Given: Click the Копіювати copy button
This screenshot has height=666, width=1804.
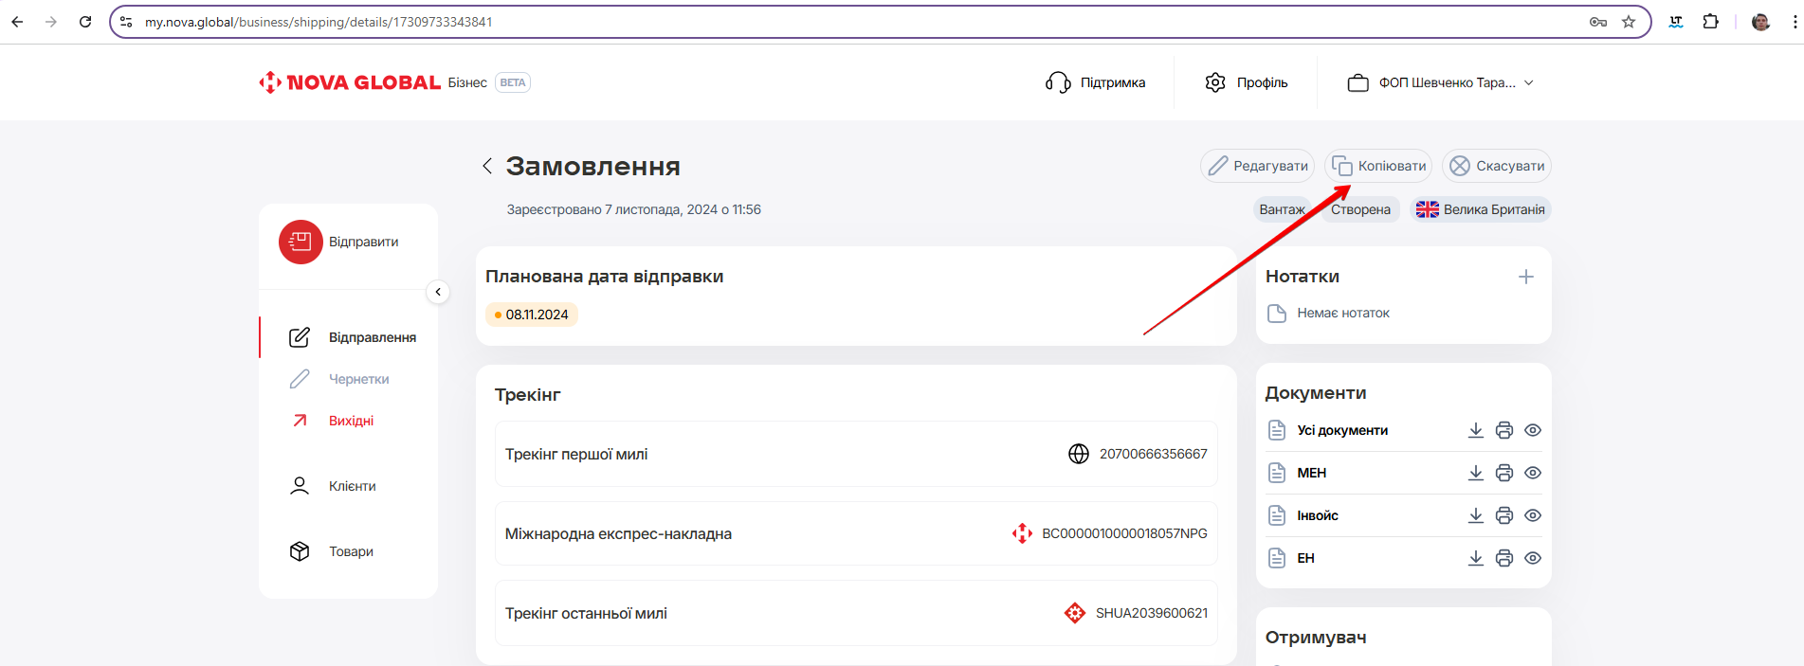Looking at the screenshot, I should pyautogui.click(x=1378, y=166).
